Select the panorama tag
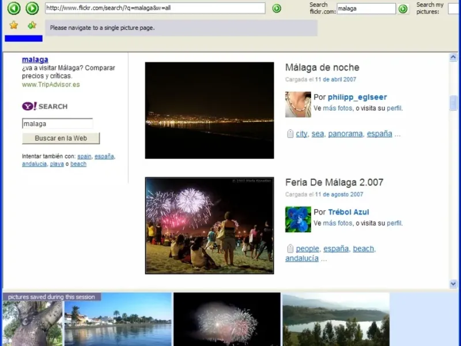The image size is (461, 346). pyautogui.click(x=345, y=134)
